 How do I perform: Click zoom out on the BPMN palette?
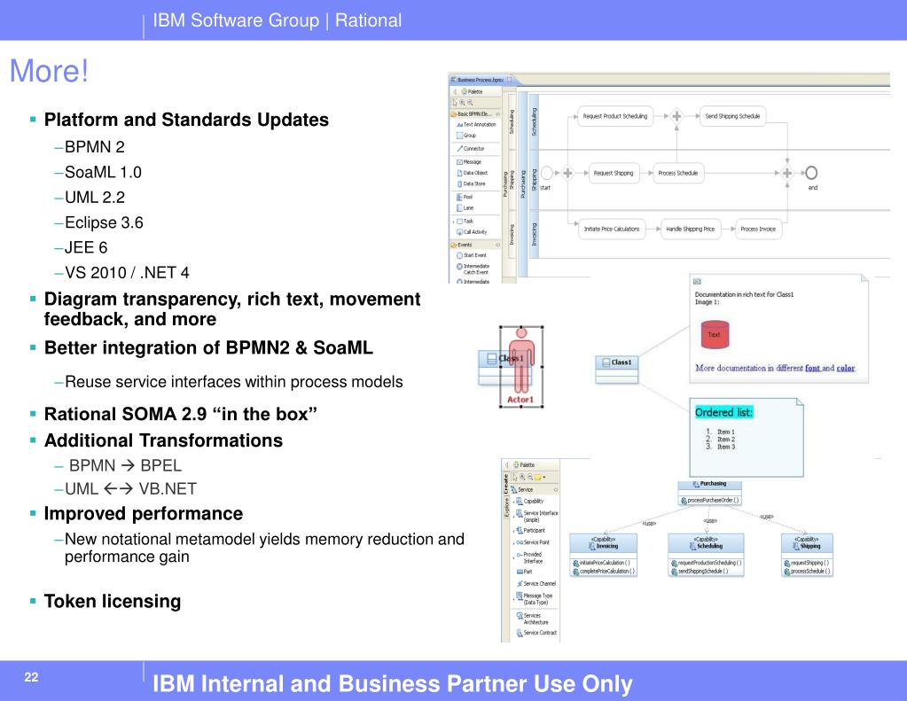(x=470, y=103)
